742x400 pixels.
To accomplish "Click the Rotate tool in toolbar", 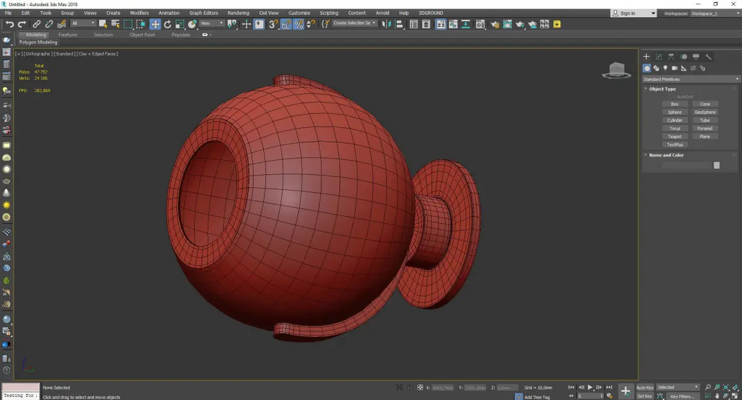I will (167, 24).
